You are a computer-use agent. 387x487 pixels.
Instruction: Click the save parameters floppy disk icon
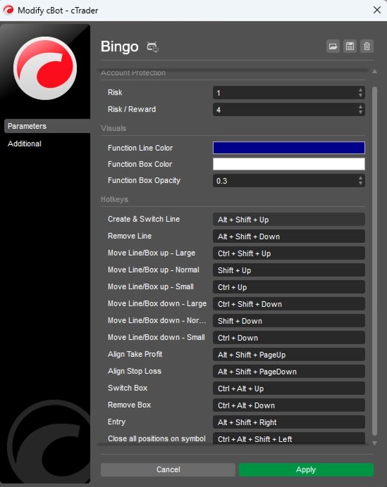(x=350, y=46)
